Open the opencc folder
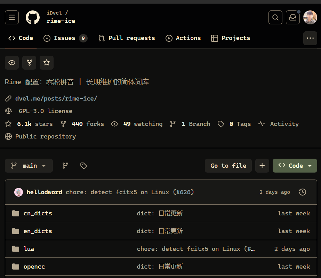 tap(34, 267)
